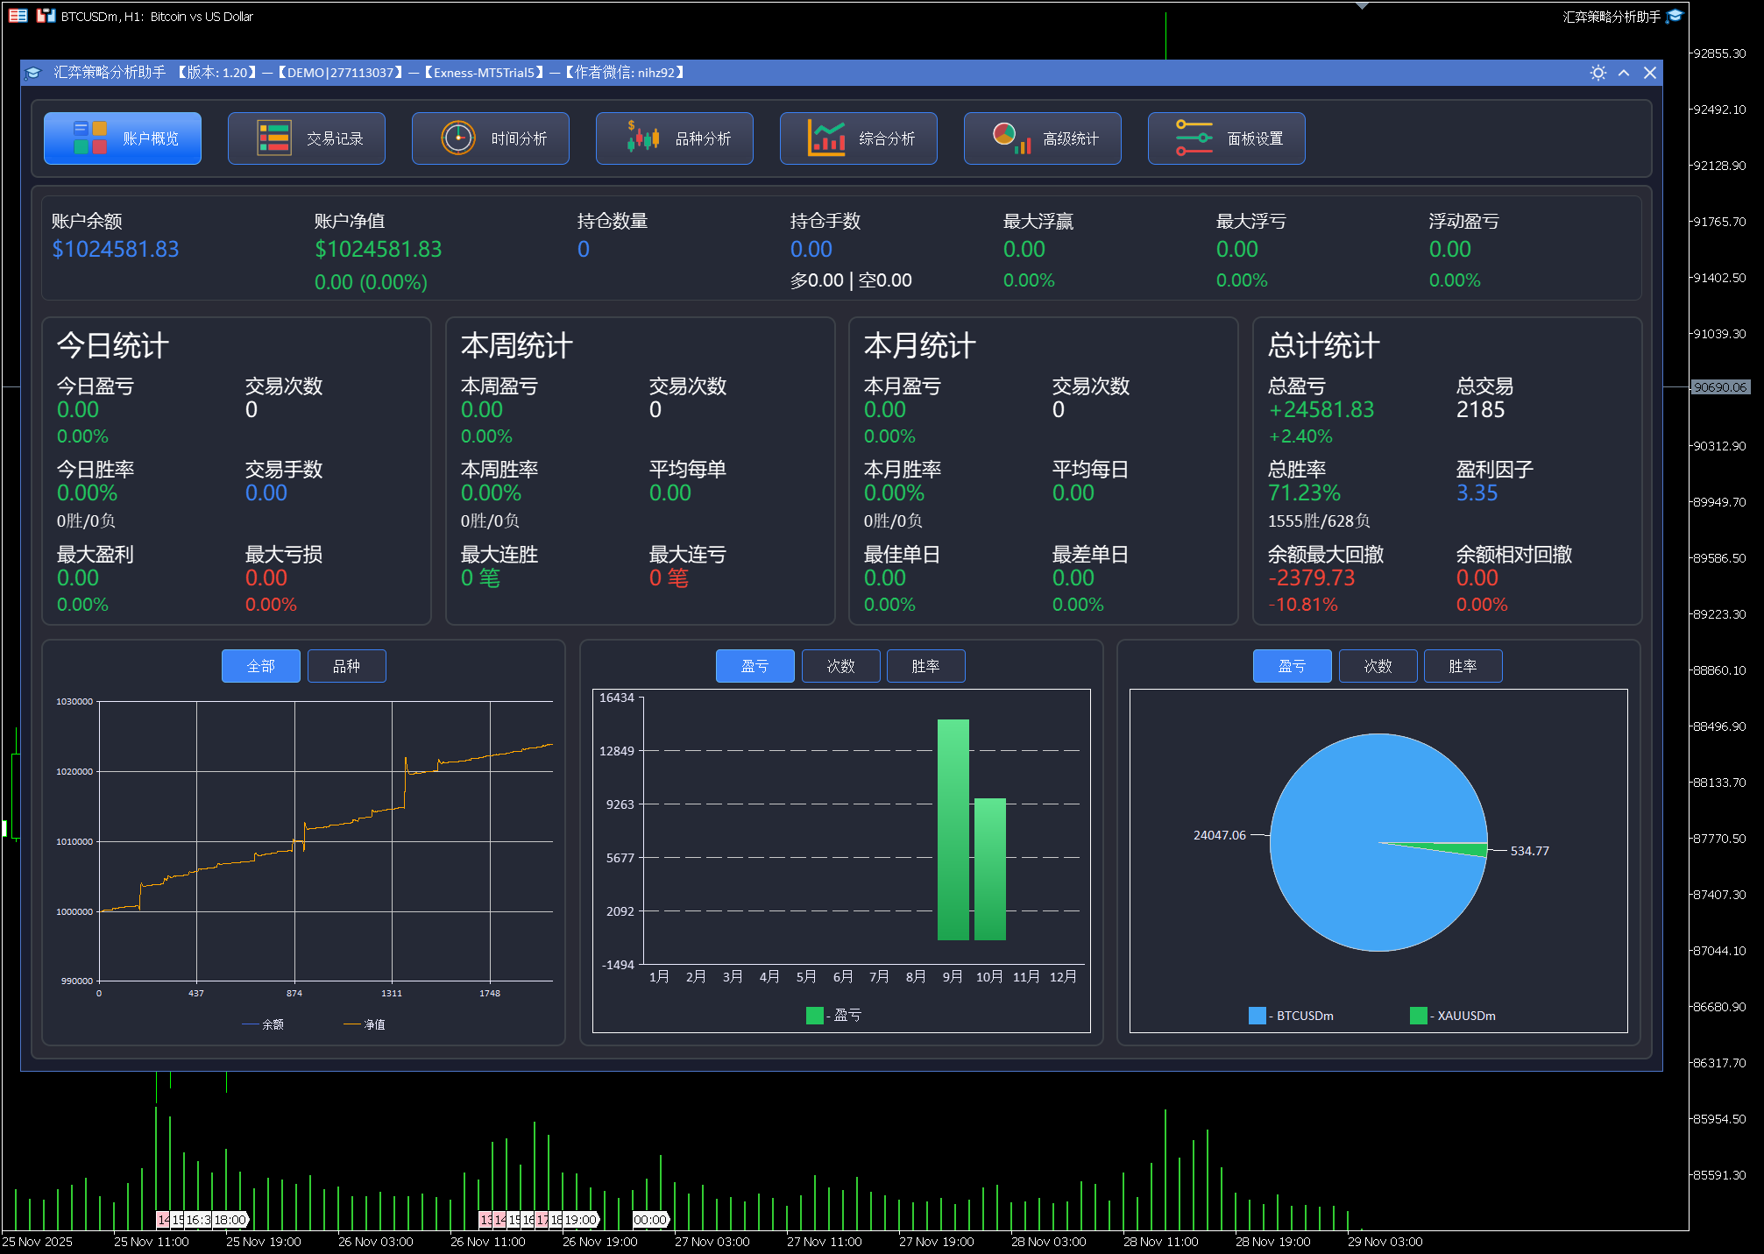This screenshot has height=1254, width=1764.
Task: Select 胜率 view on pie chart
Action: (1463, 666)
